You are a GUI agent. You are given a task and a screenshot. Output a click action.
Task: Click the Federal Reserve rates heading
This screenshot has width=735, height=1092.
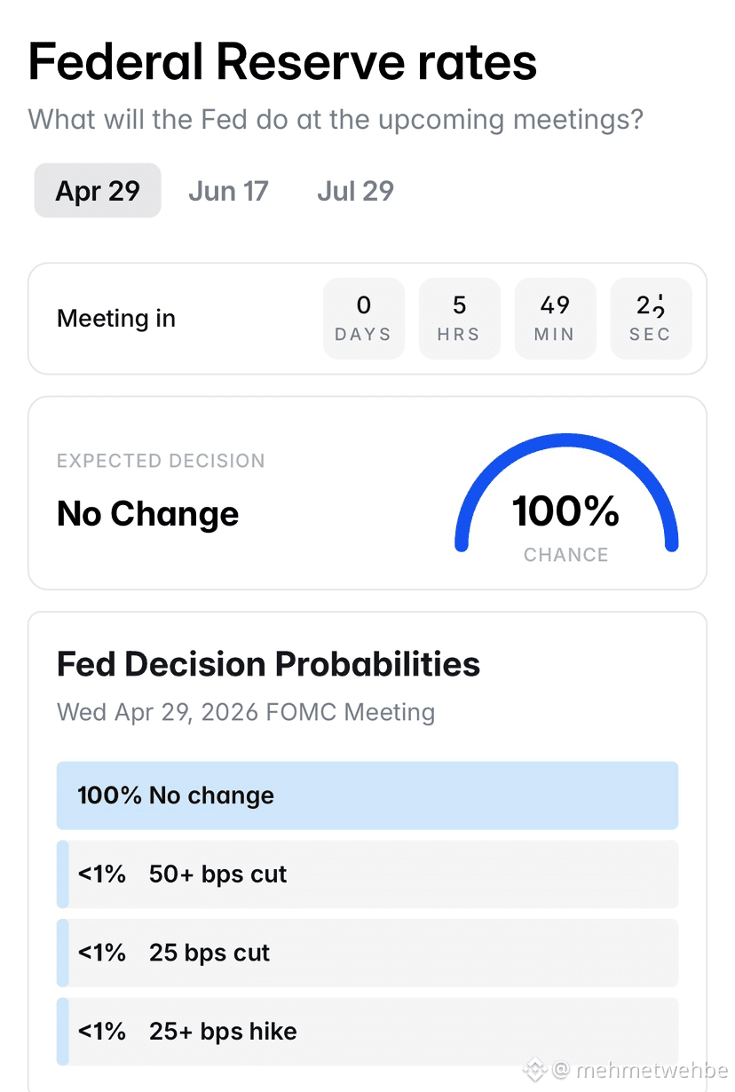[x=282, y=62]
